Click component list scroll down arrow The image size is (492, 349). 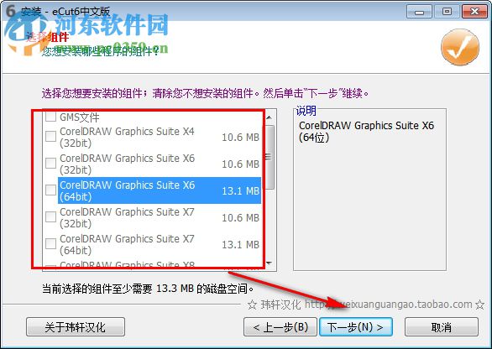270,263
